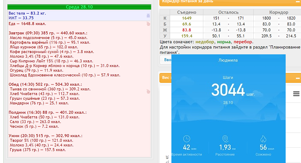Click the clock icon above Время активности
301x163 pixels.
(x=187, y=139)
